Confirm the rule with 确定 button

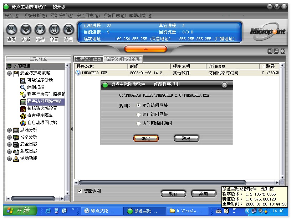[146, 138]
